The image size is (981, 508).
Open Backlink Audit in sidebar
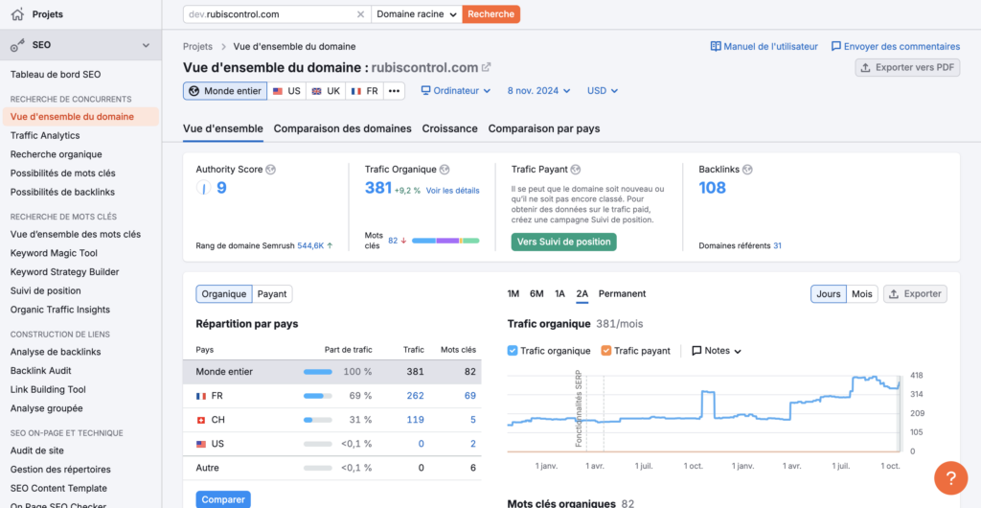[40, 370]
